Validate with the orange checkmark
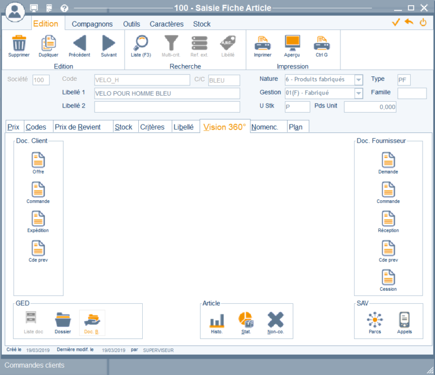This screenshot has height=375, width=435. pos(396,22)
